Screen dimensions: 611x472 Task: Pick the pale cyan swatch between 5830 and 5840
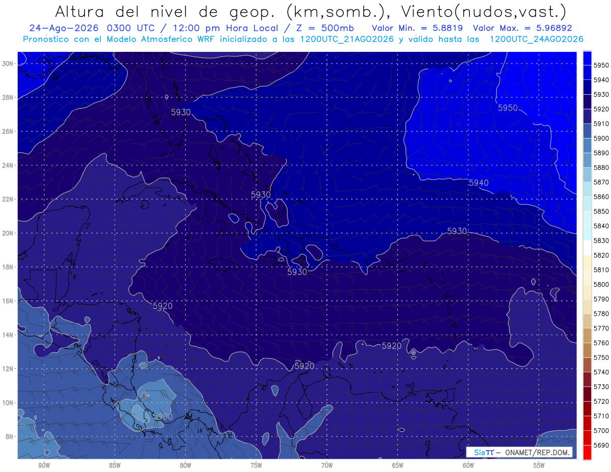(587, 233)
